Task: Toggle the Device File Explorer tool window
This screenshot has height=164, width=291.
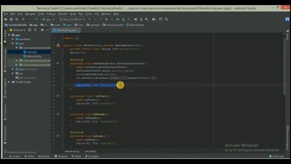Action: pos(288,138)
